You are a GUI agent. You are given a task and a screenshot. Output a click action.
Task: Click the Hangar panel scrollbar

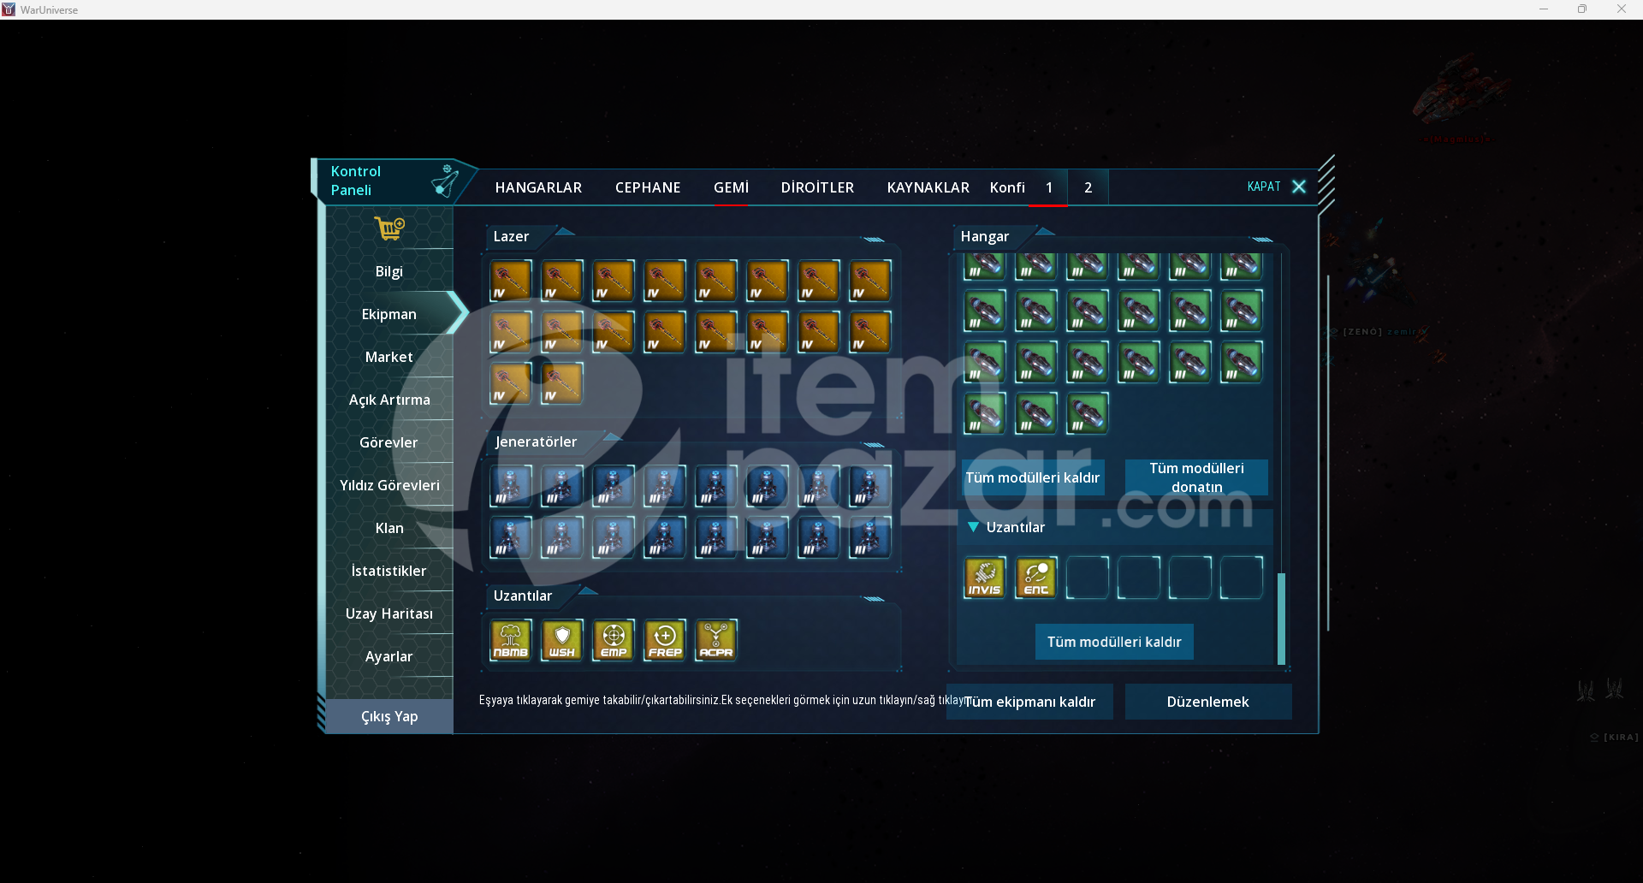coord(1281,619)
